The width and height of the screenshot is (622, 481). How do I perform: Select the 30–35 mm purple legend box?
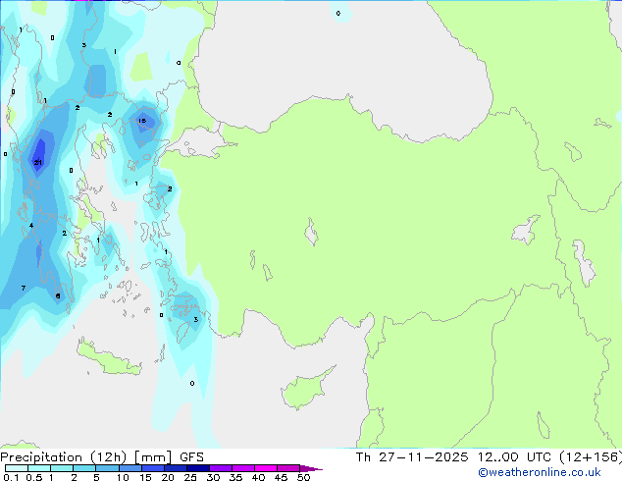221,468
